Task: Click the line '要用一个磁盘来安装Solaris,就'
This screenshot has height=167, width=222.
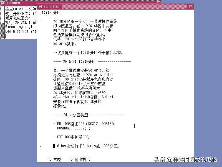Action: tap(81, 70)
